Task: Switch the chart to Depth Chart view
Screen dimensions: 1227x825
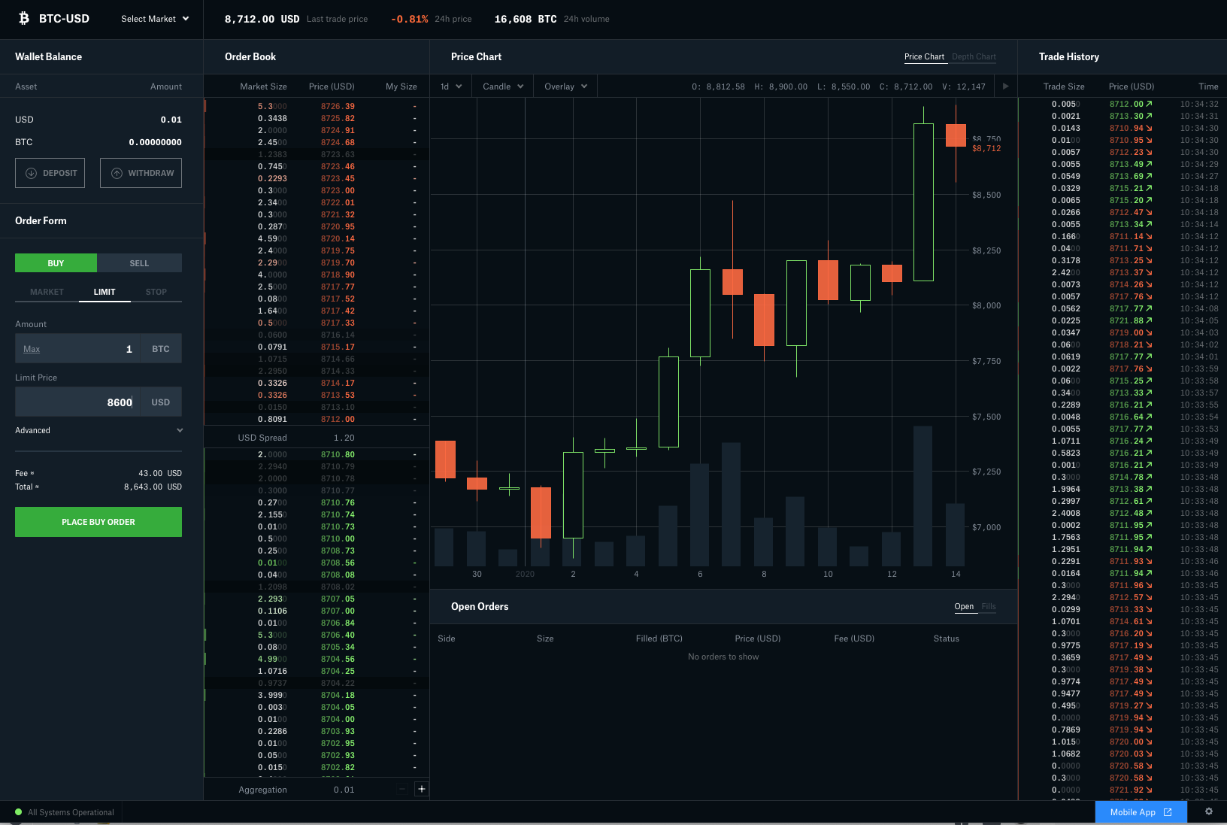Action: (x=974, y=56)
